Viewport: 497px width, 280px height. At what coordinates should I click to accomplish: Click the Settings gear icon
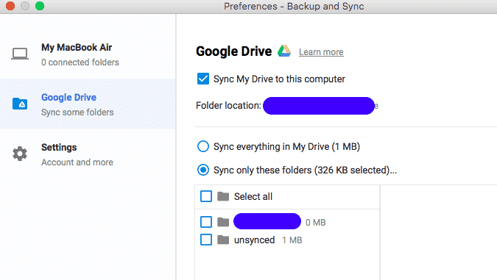click(20, 154)
